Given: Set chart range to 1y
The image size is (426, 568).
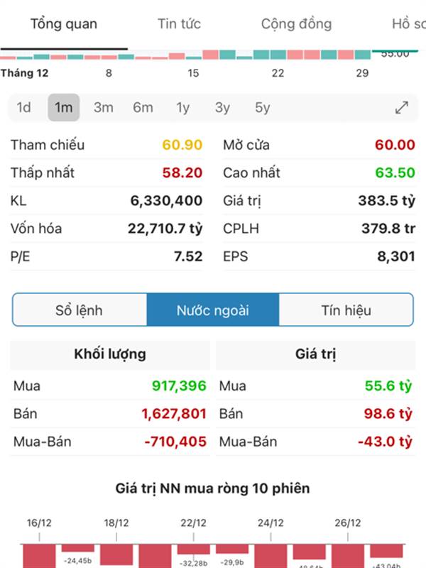Looking at the screenshot, I should click(183, 108).
